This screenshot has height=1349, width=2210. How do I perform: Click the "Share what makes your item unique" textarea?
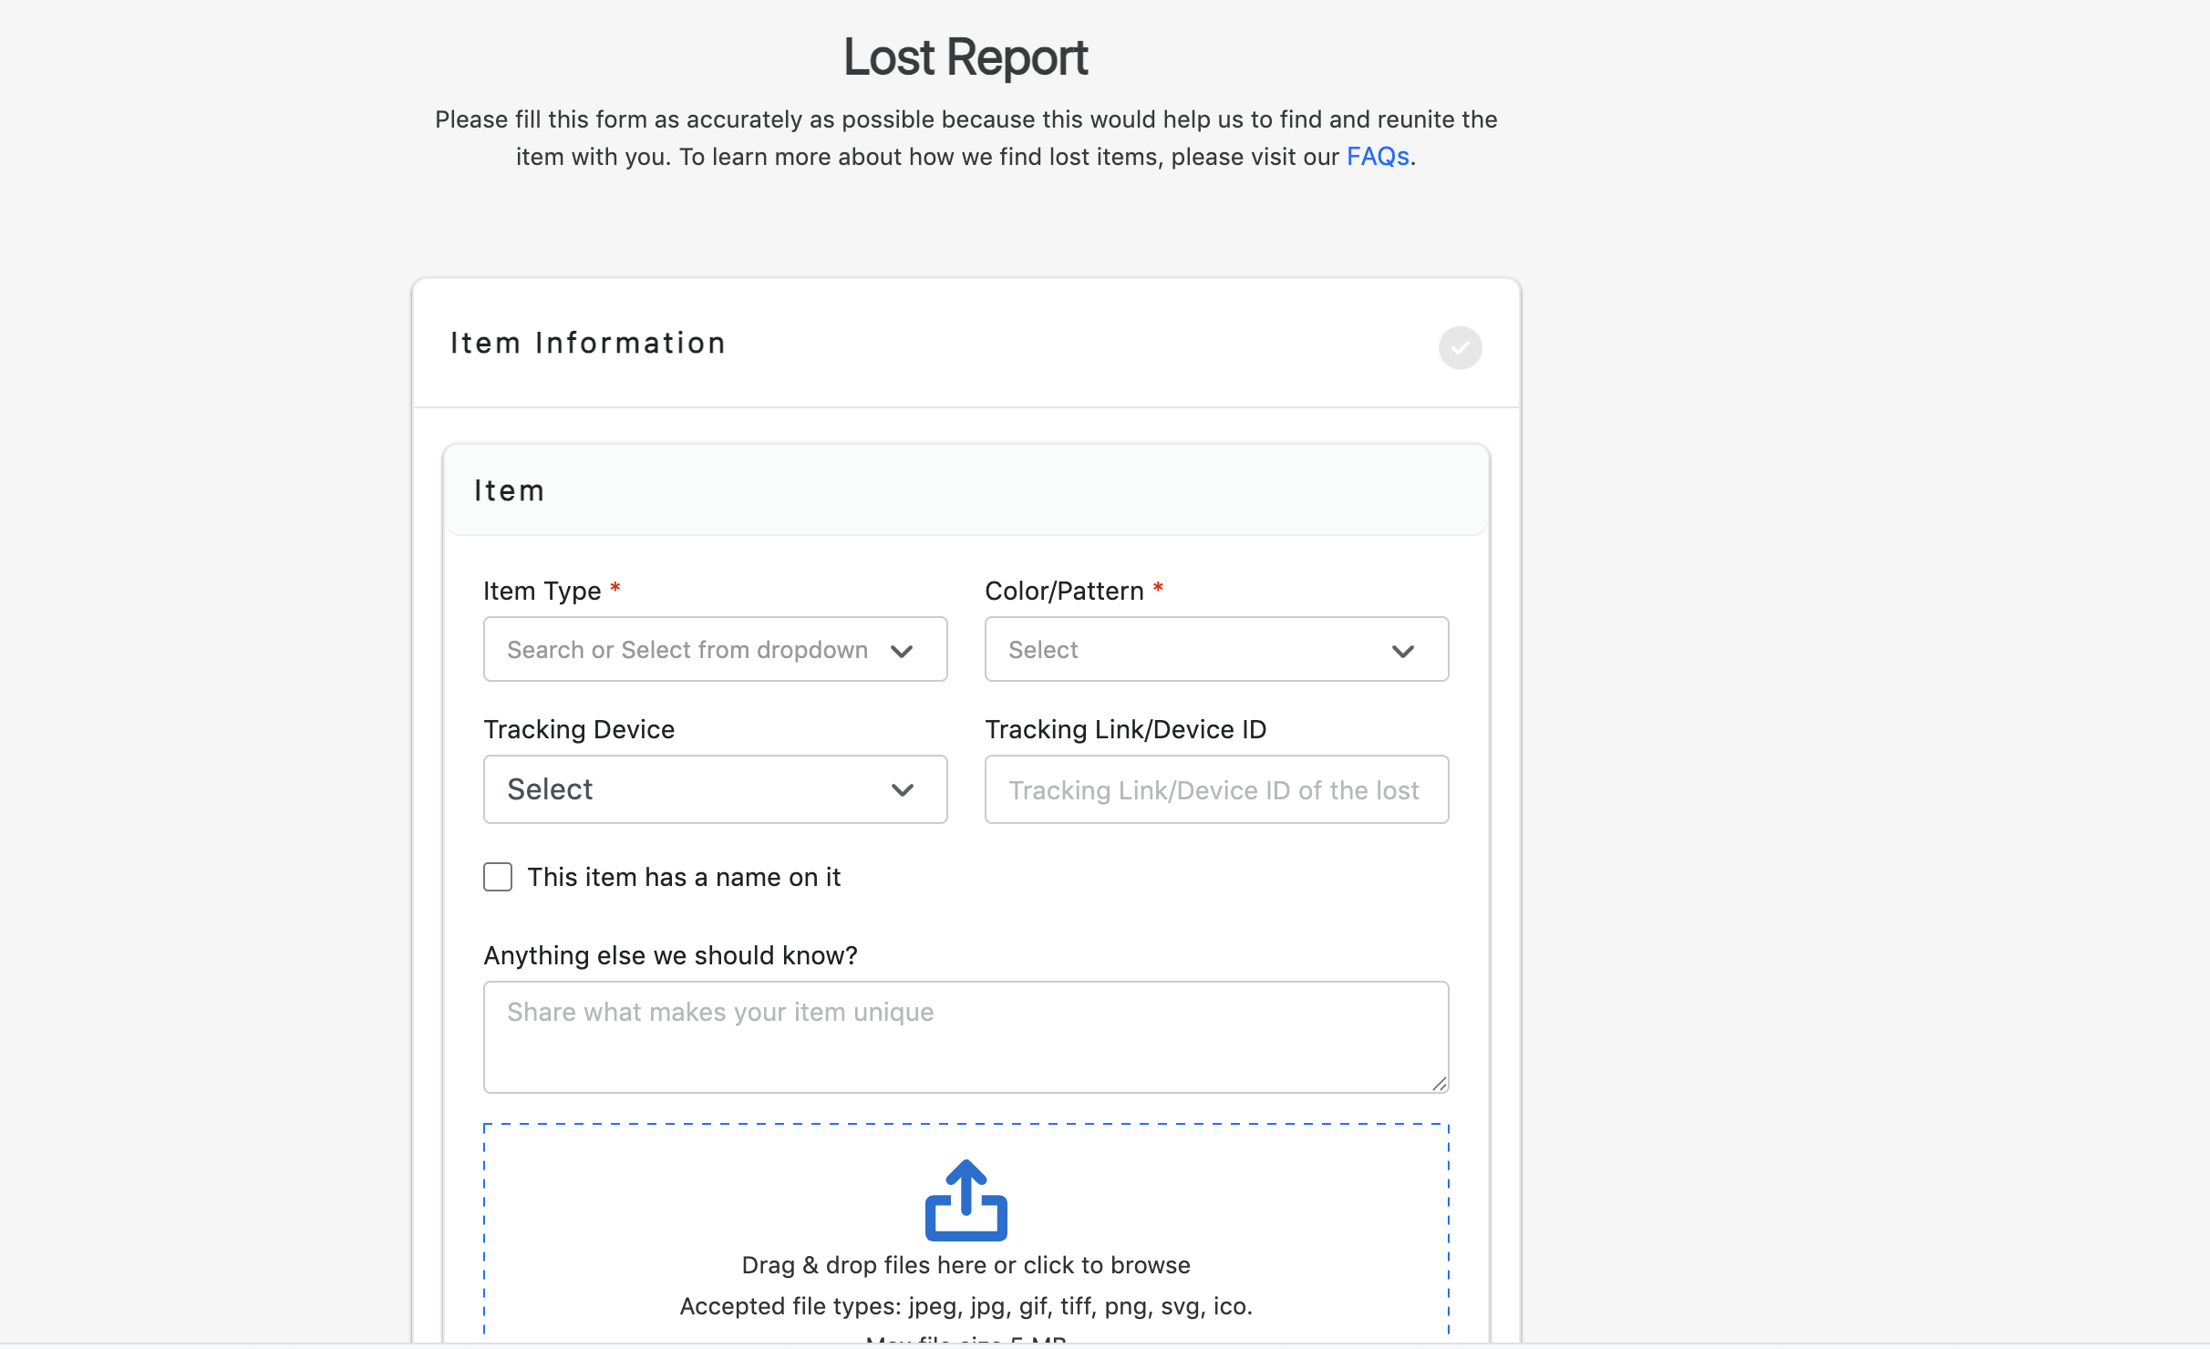pyautogui.click(x=966, y=1036)
